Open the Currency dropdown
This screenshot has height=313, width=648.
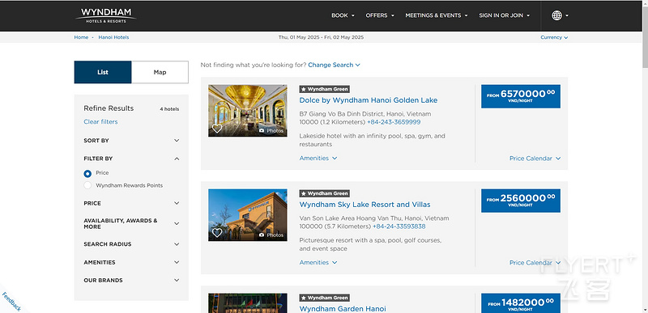pyautogui.click(x=554, y=37)
